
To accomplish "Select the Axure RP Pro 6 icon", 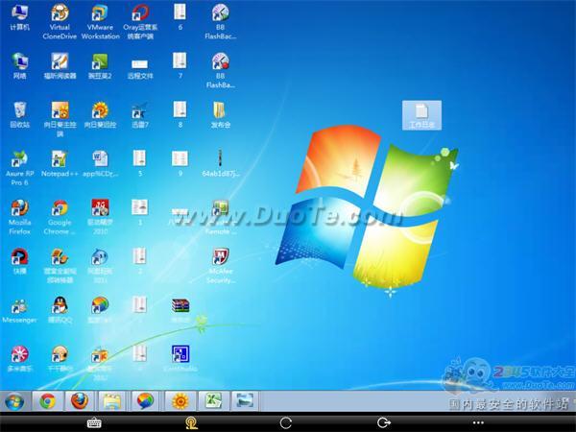I will tap(19, 159).
